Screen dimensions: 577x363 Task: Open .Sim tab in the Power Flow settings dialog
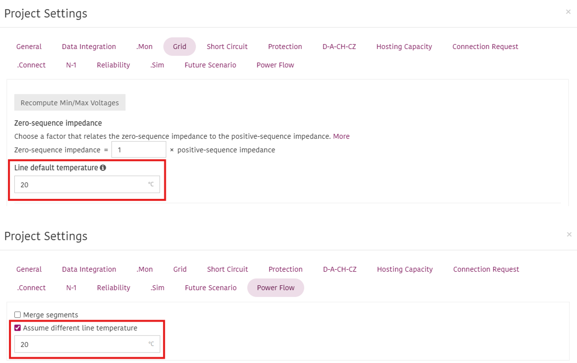pyautogui.click(x=158, y=288)
